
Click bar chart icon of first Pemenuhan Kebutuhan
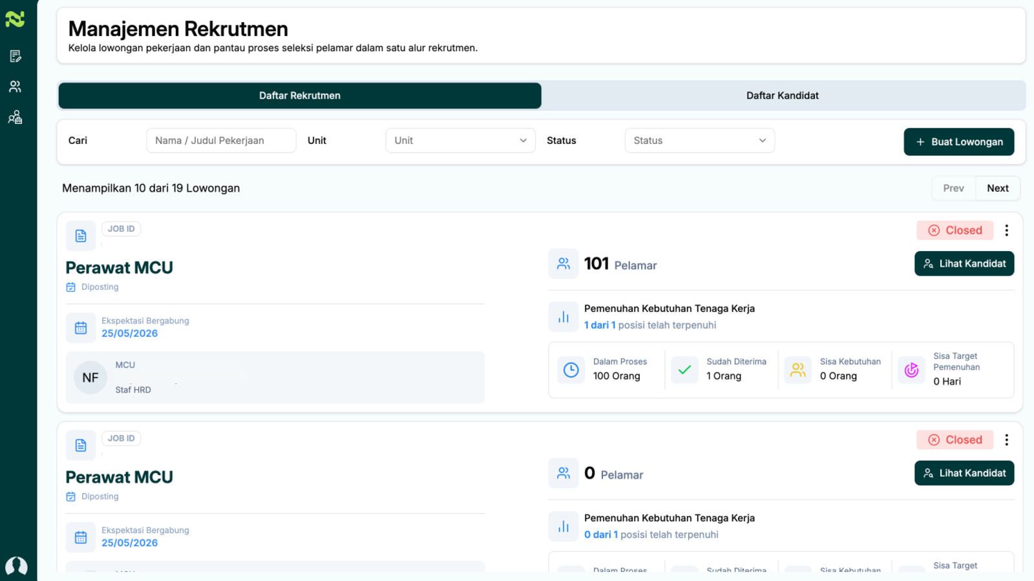[564, 317]
